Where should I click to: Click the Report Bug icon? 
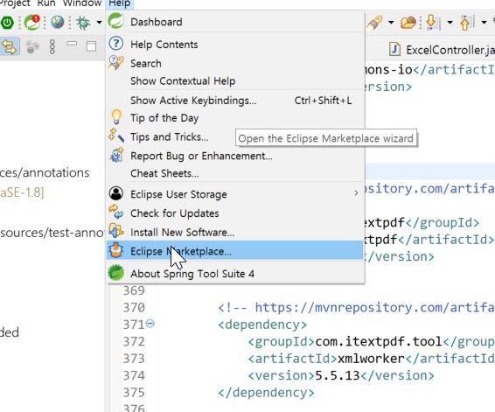(116, 155)
